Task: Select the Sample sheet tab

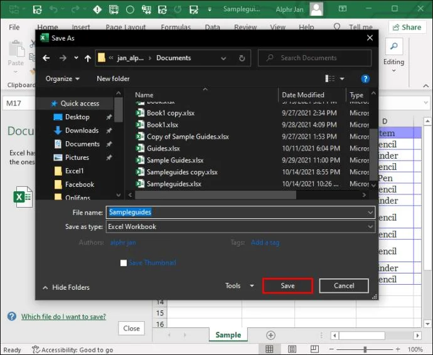Action: (x=228, y=335)
